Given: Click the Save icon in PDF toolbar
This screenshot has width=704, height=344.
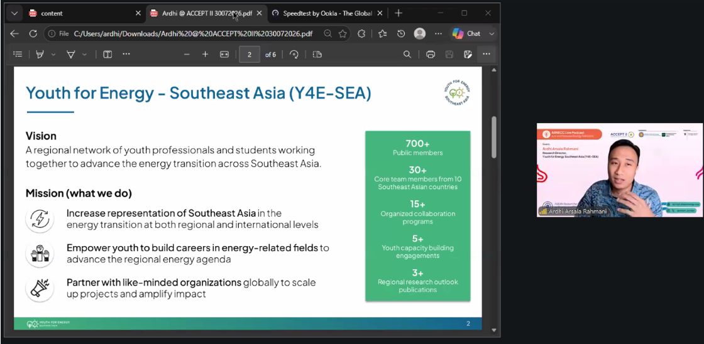Looking at the screenshot, I should [449, 54].
